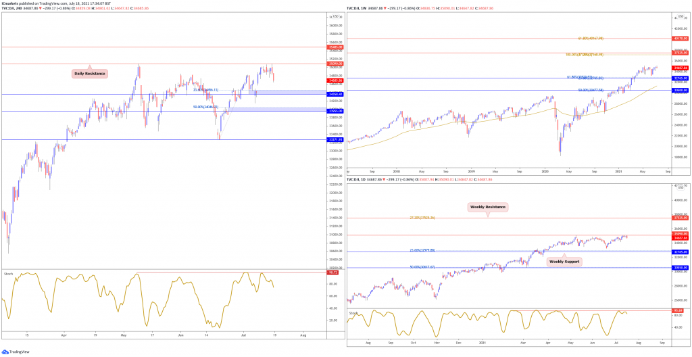Click the red 35485.00 price tag
692x357 pixels.
tap(332, 47)
